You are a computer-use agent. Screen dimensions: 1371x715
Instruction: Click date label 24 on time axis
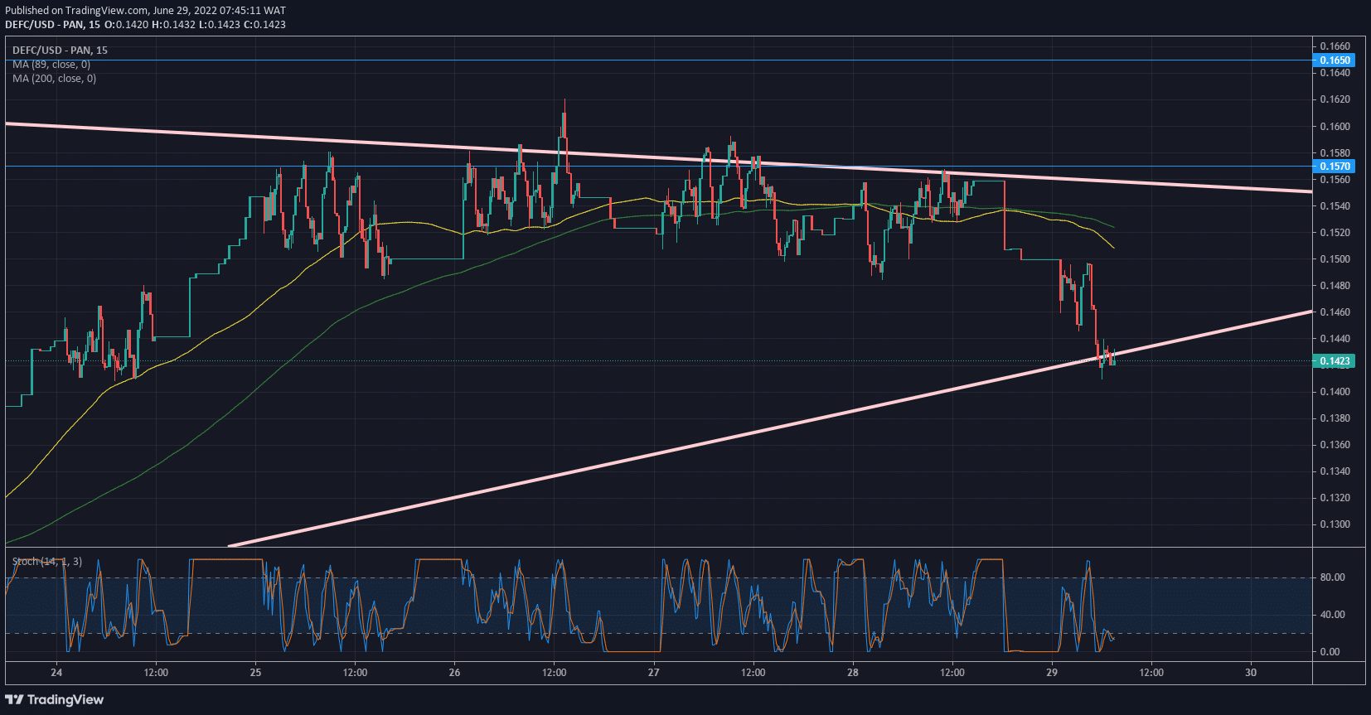click(x=56, y=673)
